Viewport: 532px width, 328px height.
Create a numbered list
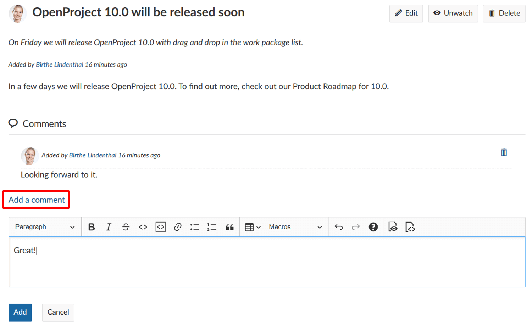pos(212,227)
